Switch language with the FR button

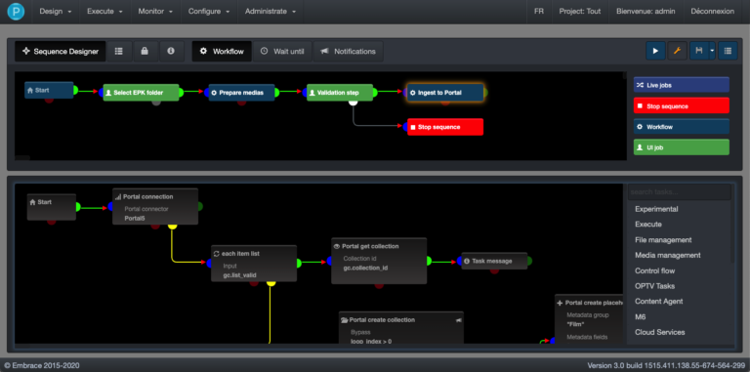pyautogui.click(x=539, y=12)
